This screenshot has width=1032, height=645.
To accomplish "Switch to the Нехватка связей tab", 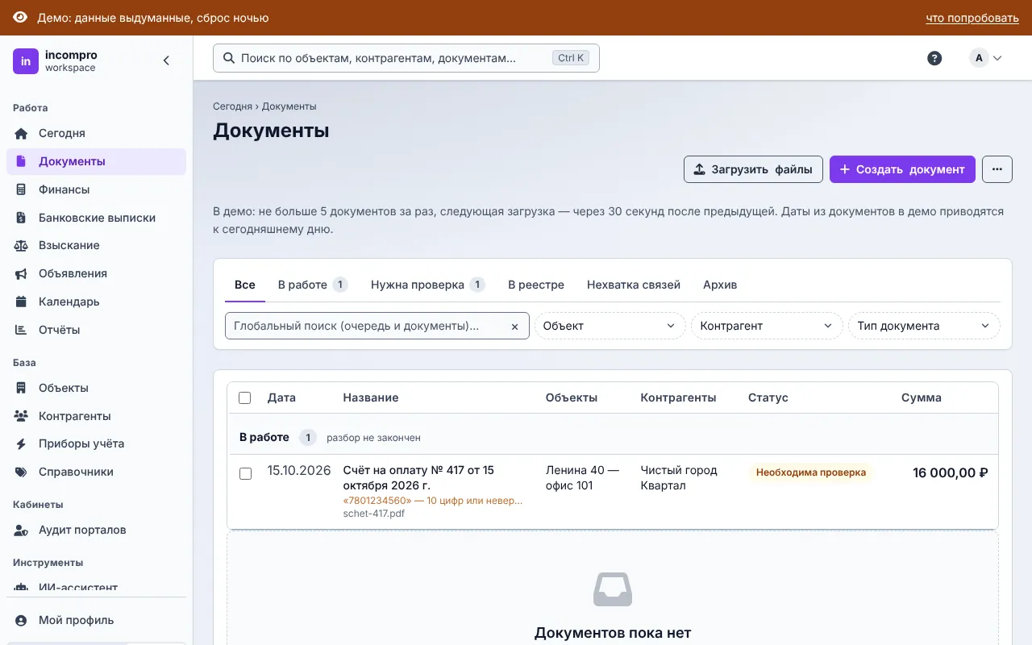I will point(634,285).
